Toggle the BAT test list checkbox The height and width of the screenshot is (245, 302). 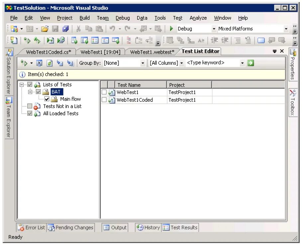pos(38,92)
